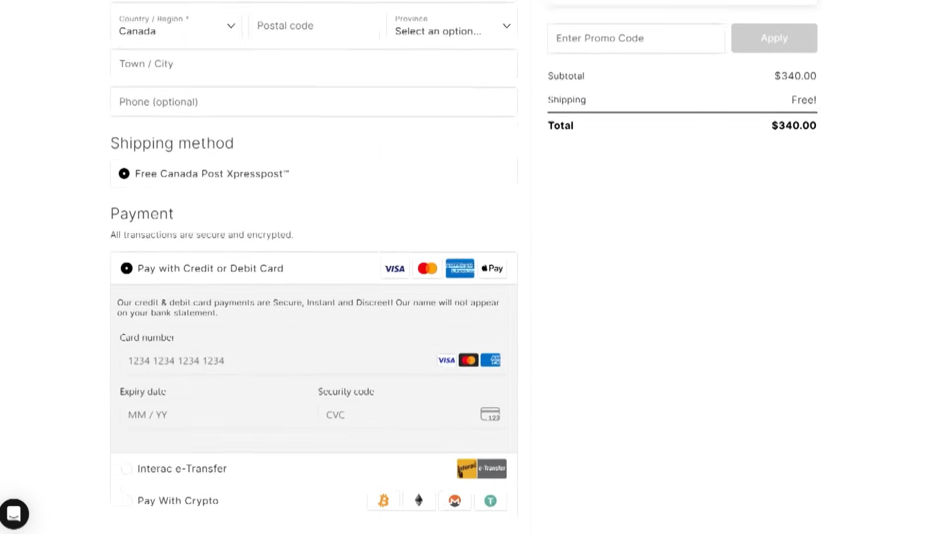Click the Ethereum crypto icon
The width and height of the screenshot is (950, 534).
point(419,501)
